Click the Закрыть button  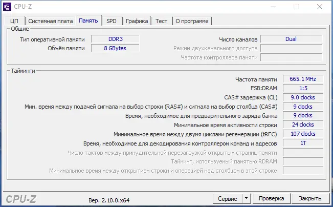[x=310, y=198]
